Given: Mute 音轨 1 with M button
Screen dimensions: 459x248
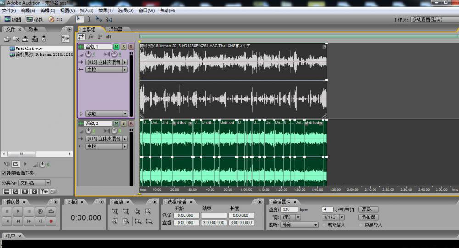Looking at the screenshot, I should pyautogui.click(x=116, y=47).
